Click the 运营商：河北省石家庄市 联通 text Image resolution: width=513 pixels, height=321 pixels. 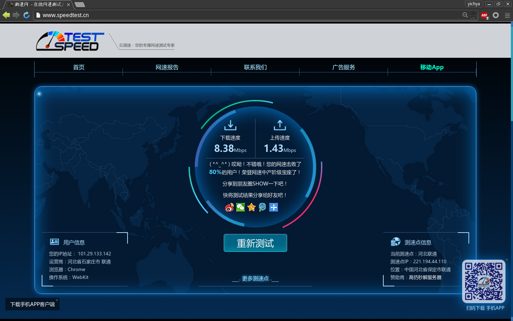tap(80, 261)
